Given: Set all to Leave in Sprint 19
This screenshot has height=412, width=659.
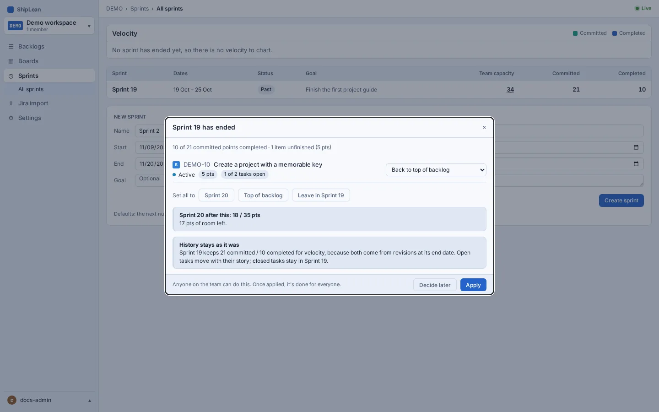Looking at the screenshot, I should 321,195.
